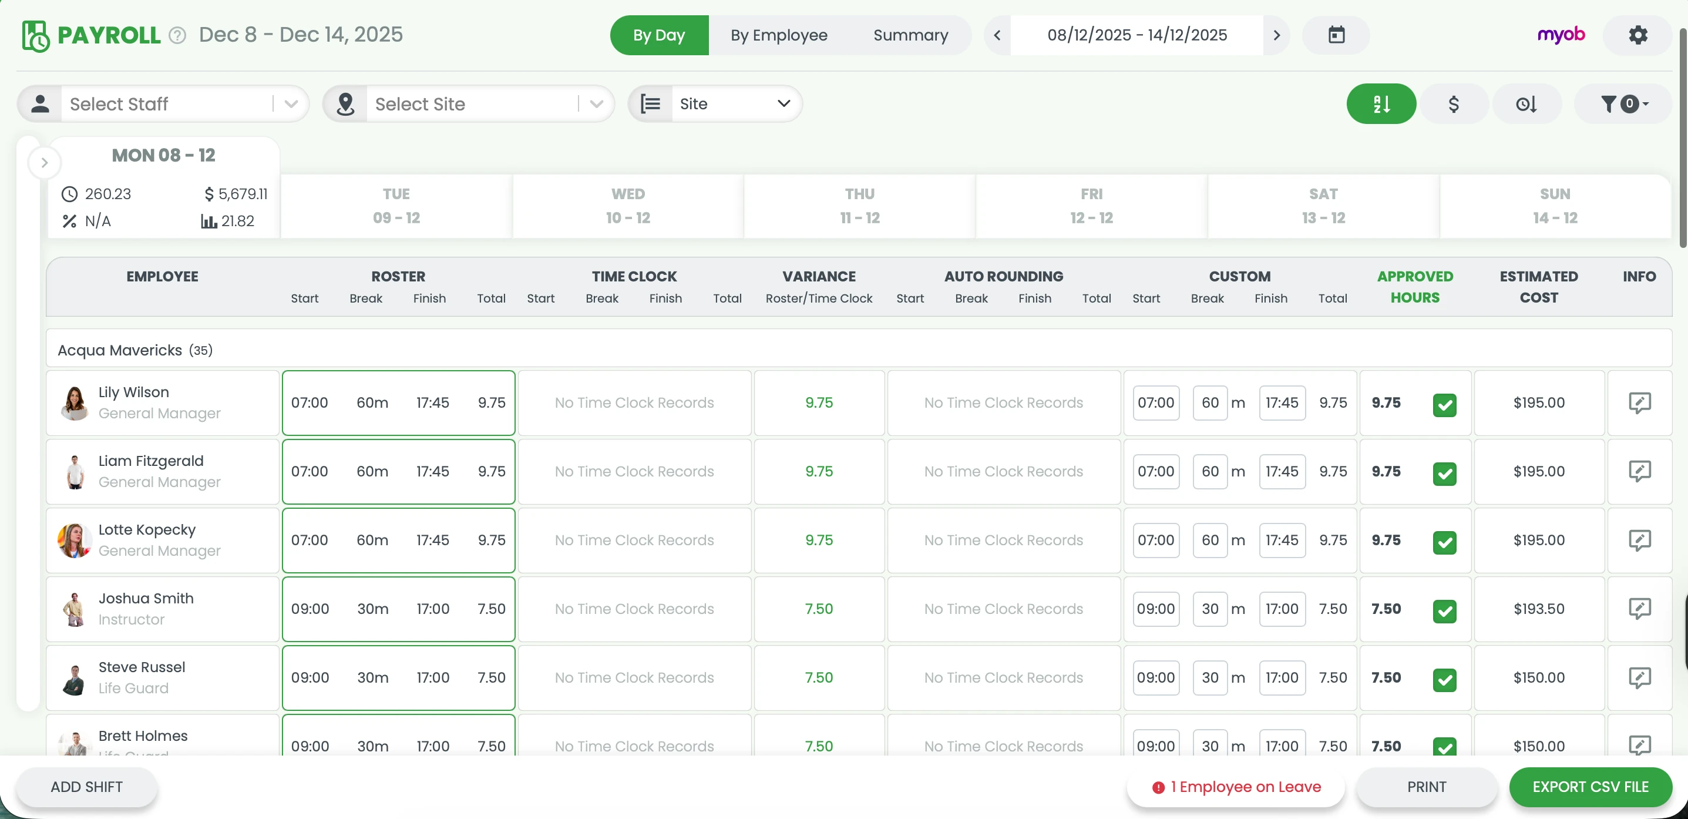Uncheck Lily Wilson's approved hours checkbox
This screenshot has height=819, width=1688.
[1444, 405]
